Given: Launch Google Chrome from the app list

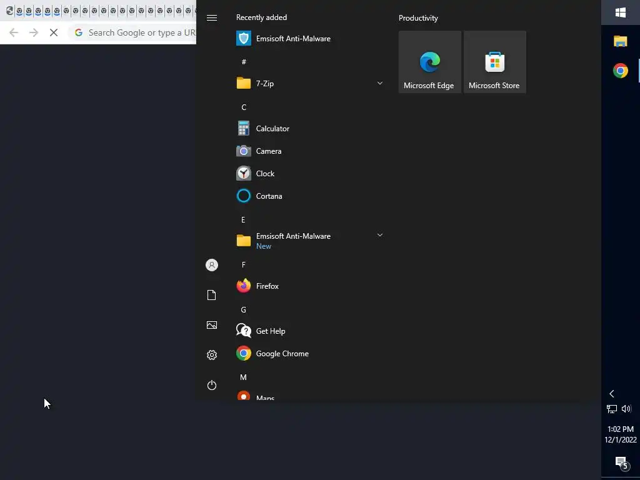Looking at the screenshot, I should [x=309, y=354].
